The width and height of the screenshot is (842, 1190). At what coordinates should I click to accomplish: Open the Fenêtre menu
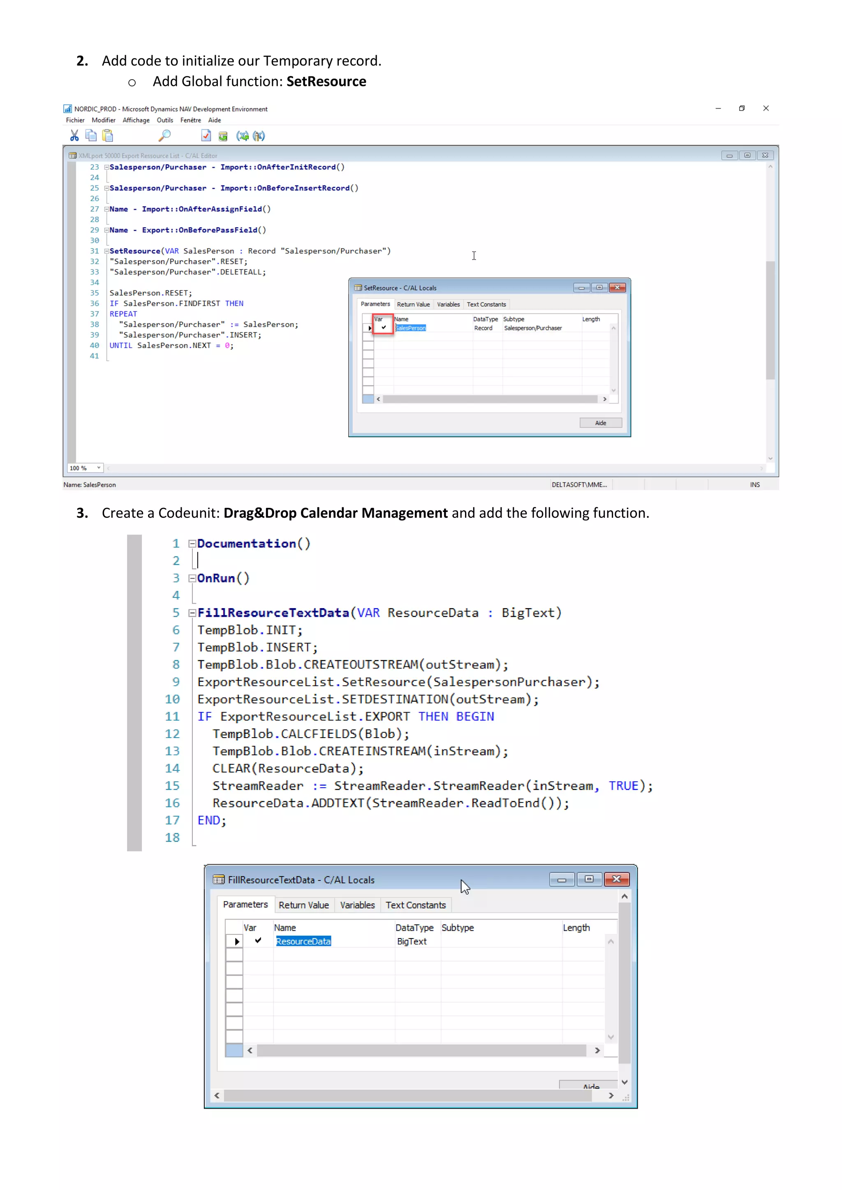pos(190,120)
